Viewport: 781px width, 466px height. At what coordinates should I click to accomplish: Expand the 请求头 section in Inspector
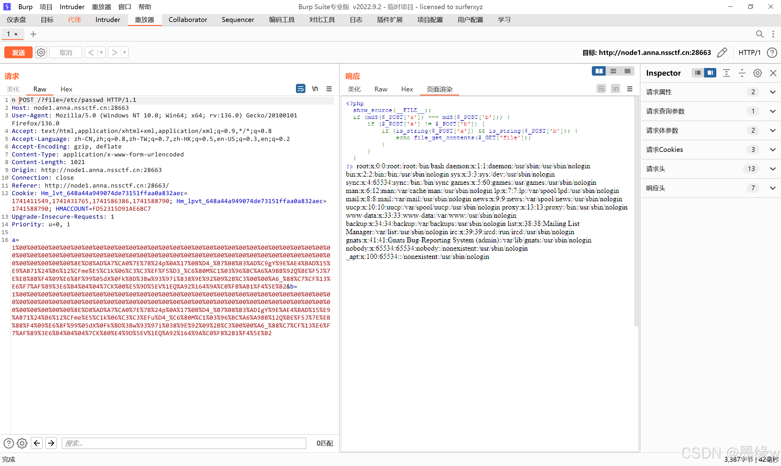pyautogui.click(x=772, y=169)
